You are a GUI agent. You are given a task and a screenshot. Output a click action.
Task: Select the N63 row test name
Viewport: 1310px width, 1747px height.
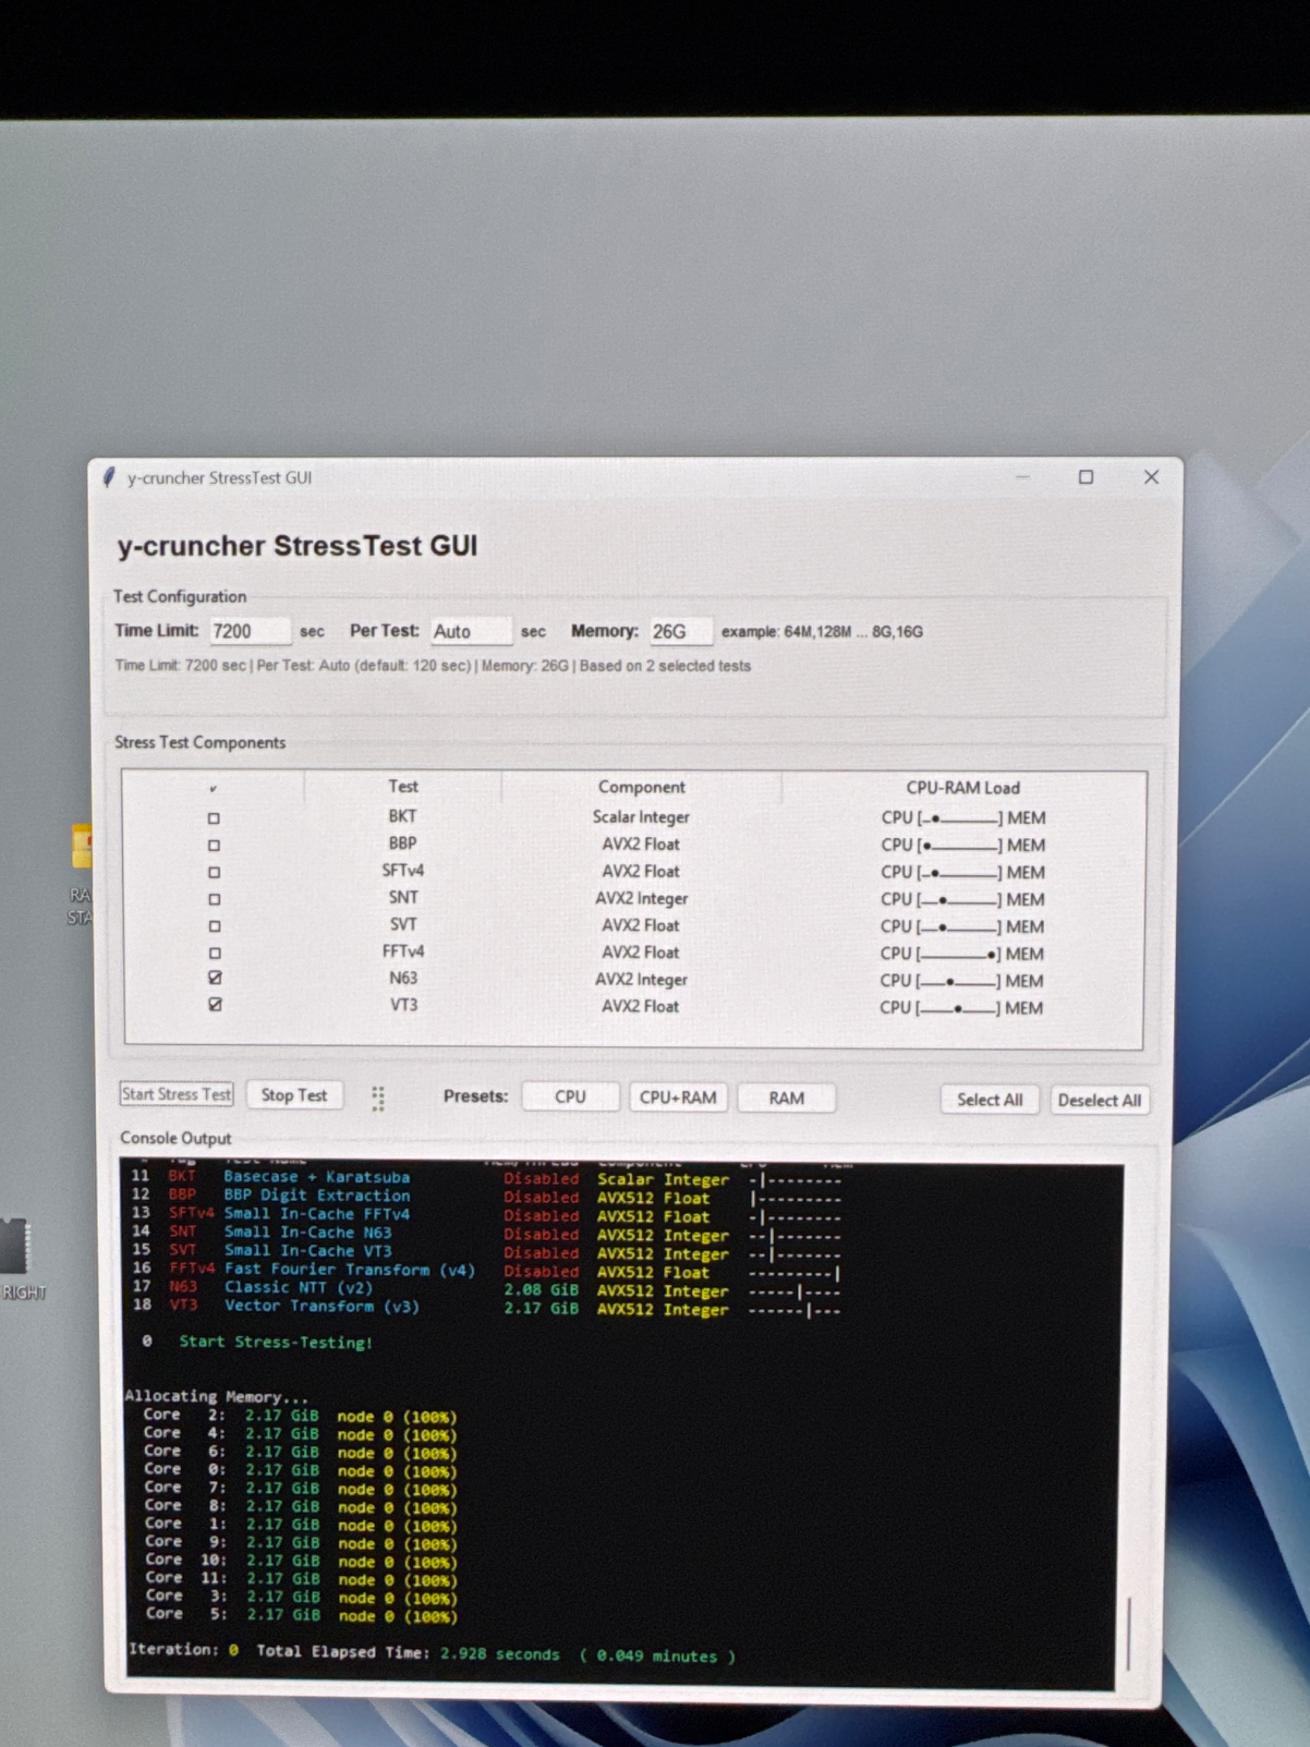pos(403,978)
